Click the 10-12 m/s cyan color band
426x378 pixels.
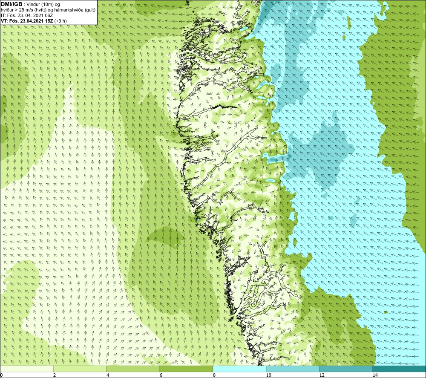(293, 369)
